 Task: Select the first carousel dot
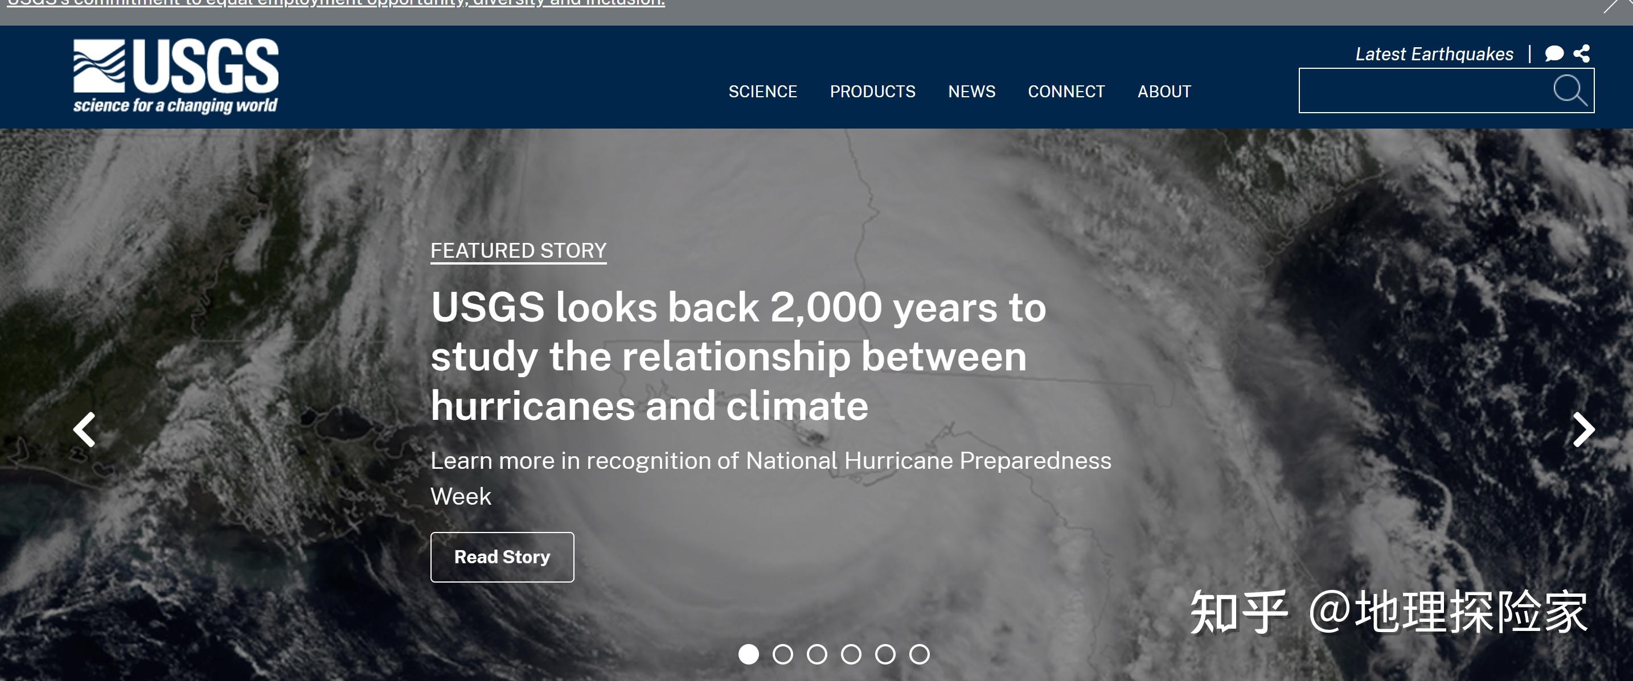[749, 654]
